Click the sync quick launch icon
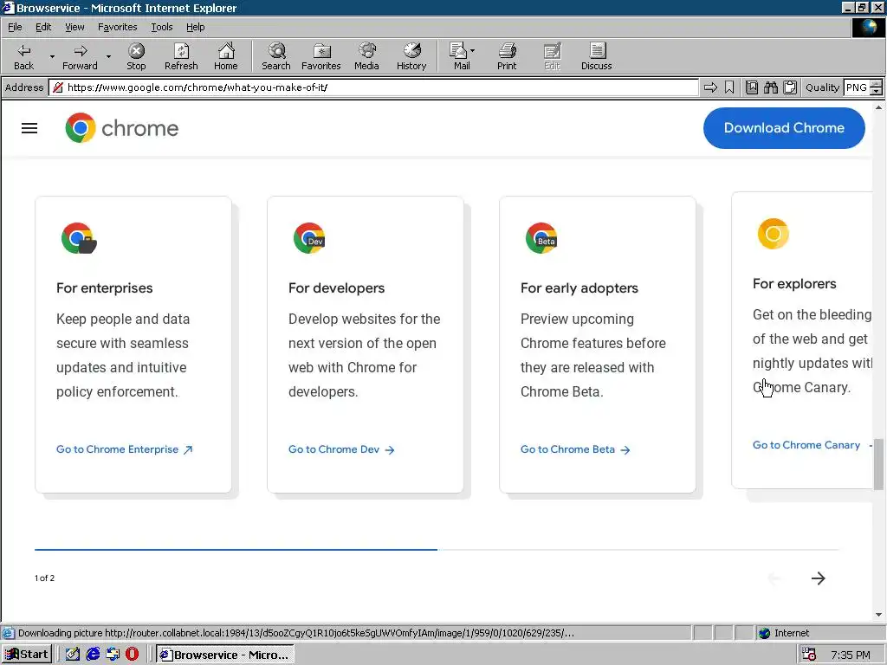This screenshot has height=665, width=887. pos(113,655)
